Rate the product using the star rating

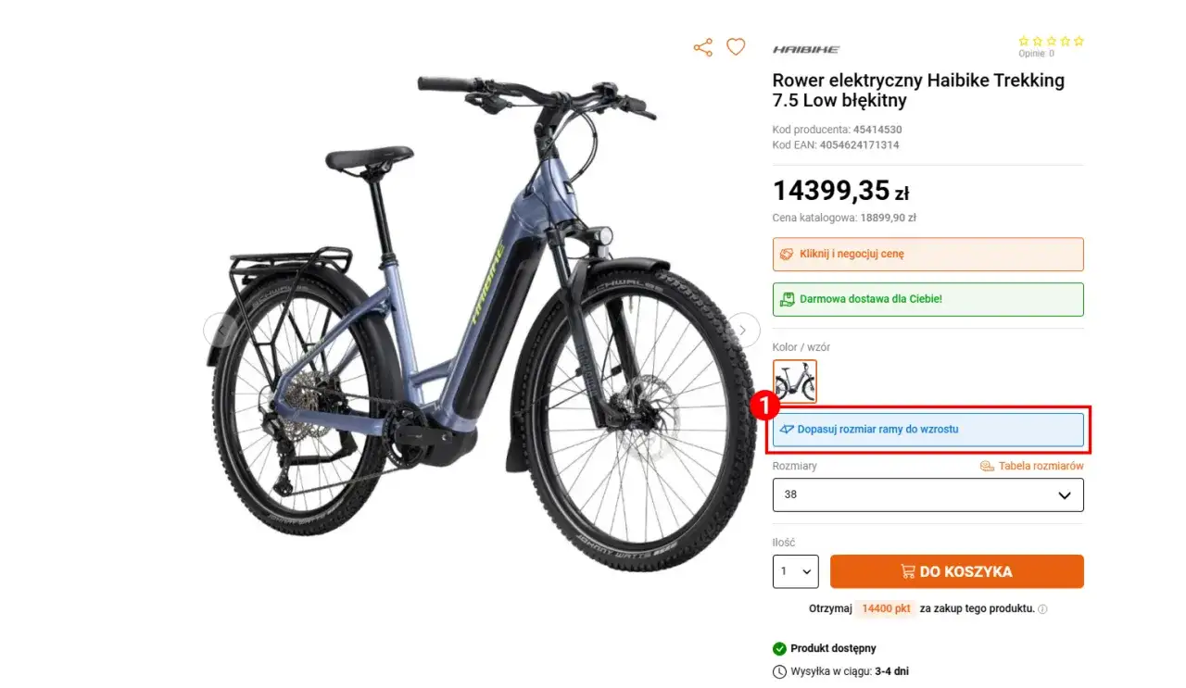1050,40
